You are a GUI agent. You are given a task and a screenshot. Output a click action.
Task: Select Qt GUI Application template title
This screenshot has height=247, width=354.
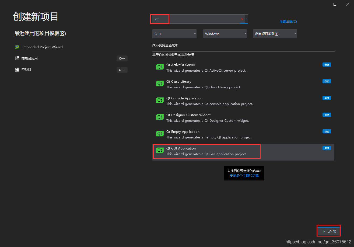click(x=181, y=148)
